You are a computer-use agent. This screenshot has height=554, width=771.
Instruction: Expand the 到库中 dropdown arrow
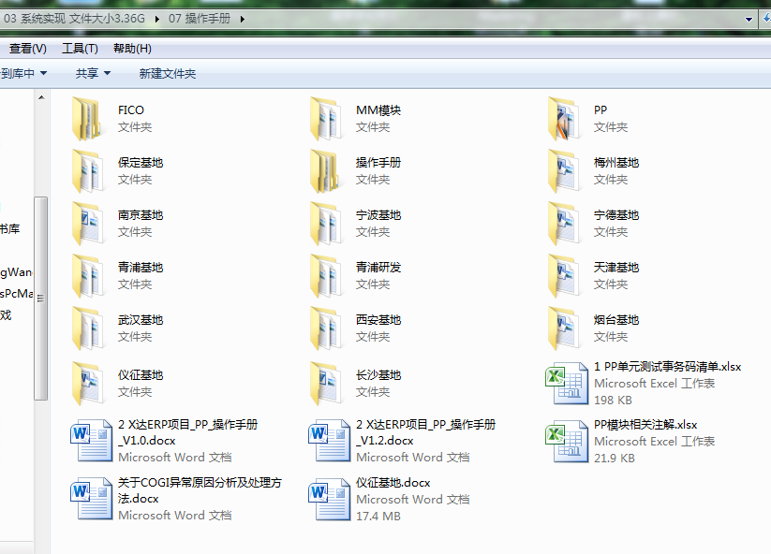[55, 73]
